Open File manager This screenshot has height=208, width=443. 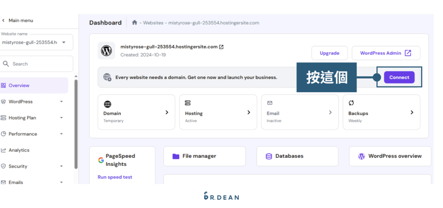205,156
